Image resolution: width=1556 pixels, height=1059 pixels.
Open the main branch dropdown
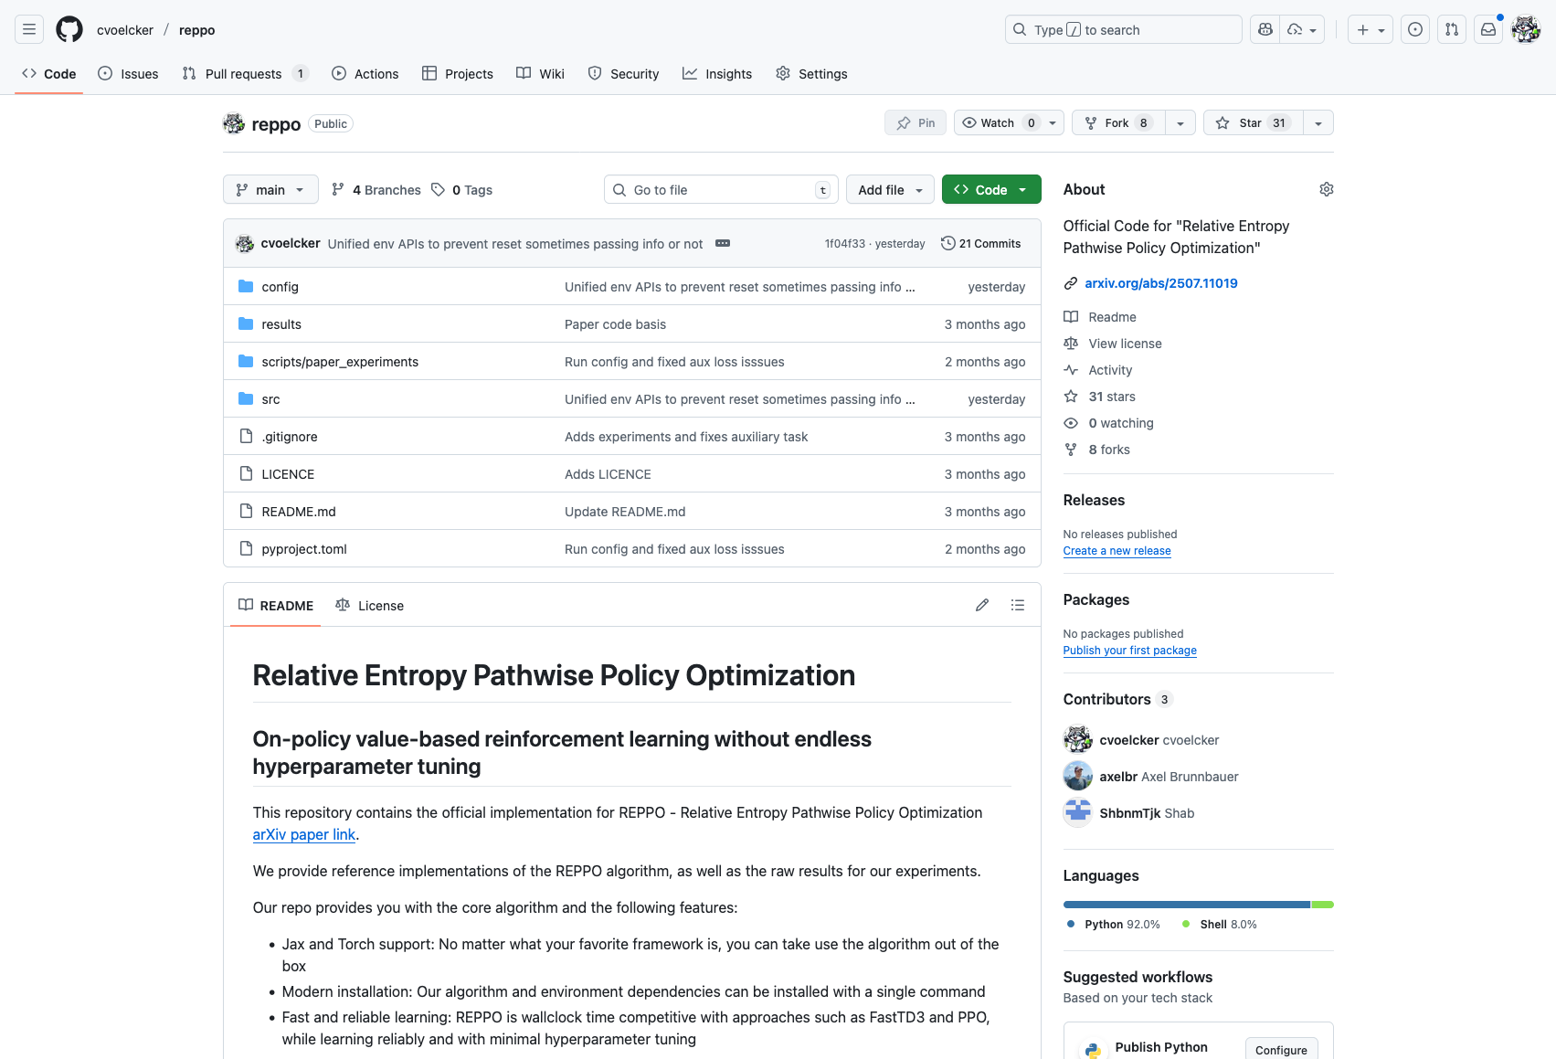click(270, 189)
